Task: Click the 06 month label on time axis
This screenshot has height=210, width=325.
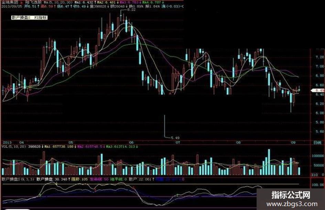Action: point(131,143)
